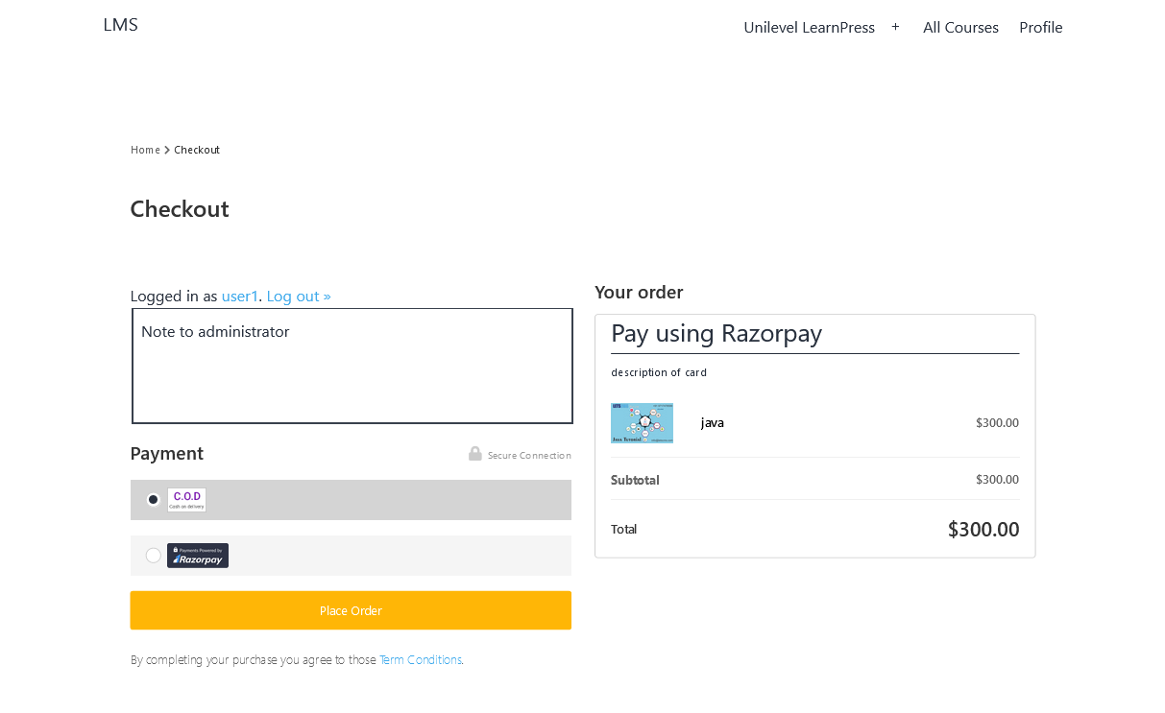
Task: Open the Term Conditions link
Action: click(421, 659)
